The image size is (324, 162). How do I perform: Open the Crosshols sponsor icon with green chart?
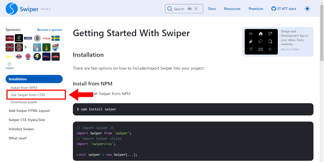[19, 38]
